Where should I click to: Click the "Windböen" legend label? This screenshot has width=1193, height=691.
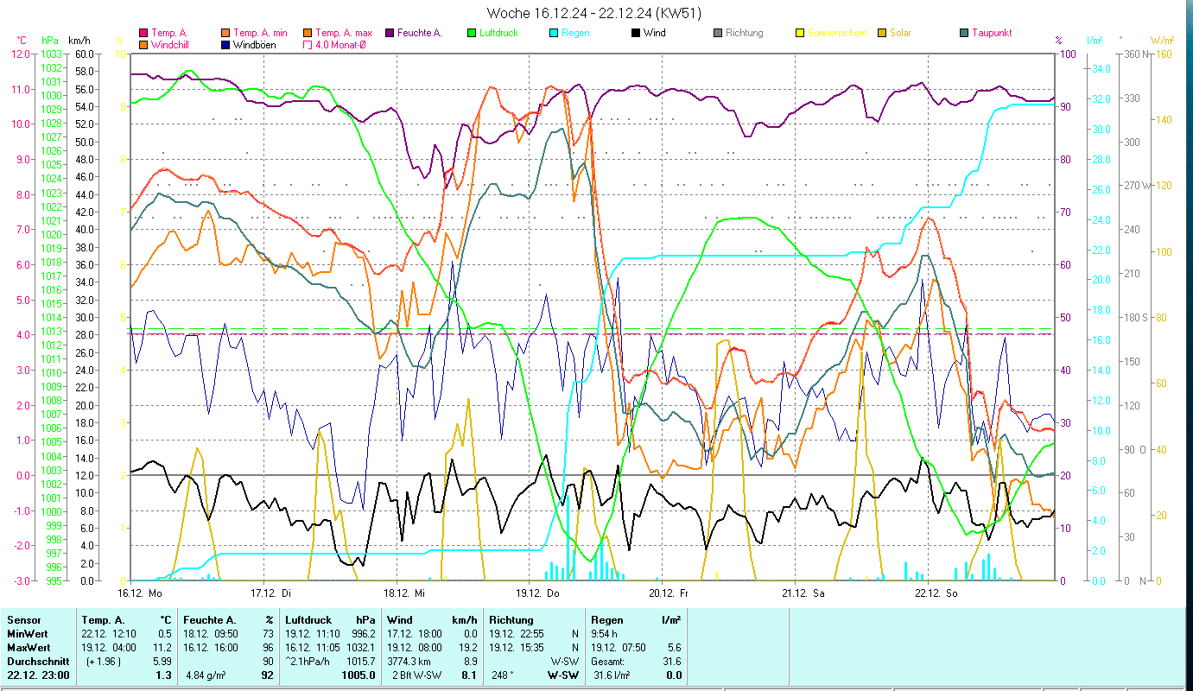(255, 44)
